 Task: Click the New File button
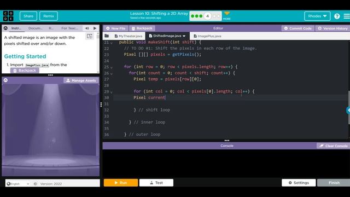115,28
